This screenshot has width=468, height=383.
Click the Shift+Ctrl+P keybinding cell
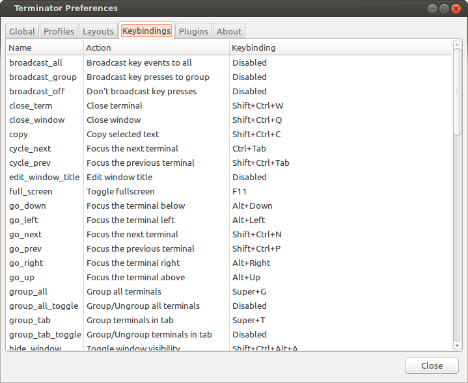click(x=256, y=249)
